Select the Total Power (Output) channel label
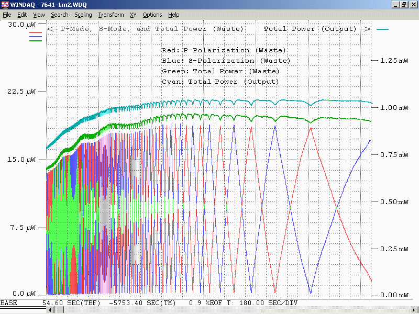 tap(310, 29)
